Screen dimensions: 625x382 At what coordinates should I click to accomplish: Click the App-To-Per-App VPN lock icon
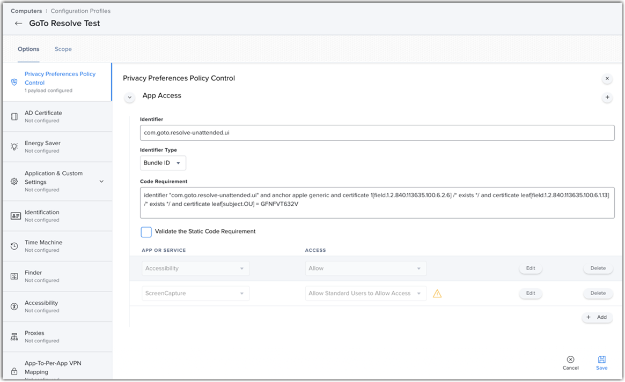point(14,371)
